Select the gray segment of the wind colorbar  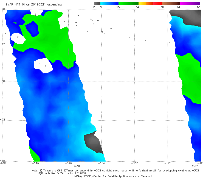(97, 3)
